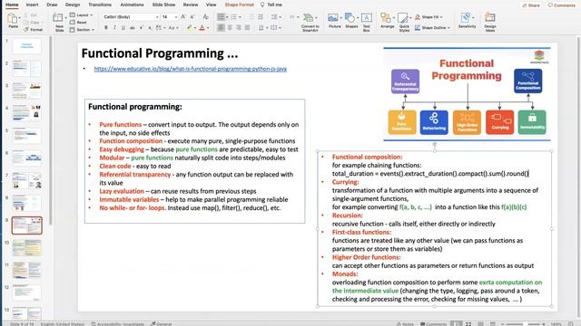Open the Design tab
Image resolution: width=581 pixels, height=326 pixels.
[73, 5]
